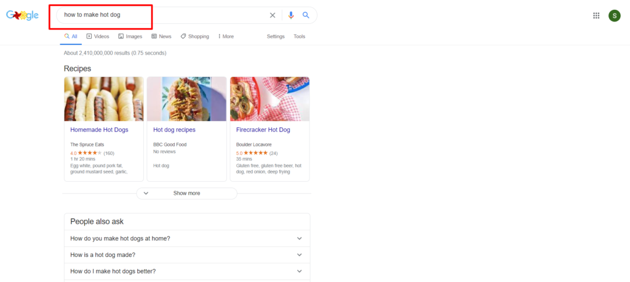
Task: Open the More options menu
Action: click(x=226, y=36)
